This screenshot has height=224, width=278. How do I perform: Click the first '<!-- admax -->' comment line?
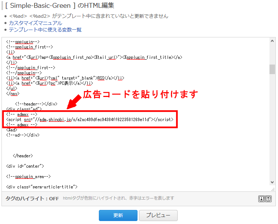(x=22, y=114)
